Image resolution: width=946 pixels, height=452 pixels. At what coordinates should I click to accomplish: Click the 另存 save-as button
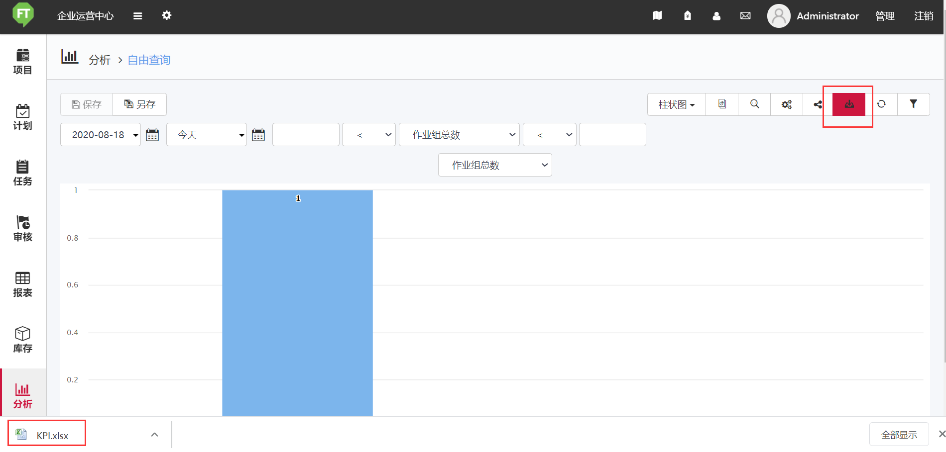click(x=140, y=104)
